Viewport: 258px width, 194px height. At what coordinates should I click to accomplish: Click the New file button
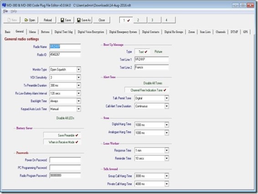click(12, 20)
